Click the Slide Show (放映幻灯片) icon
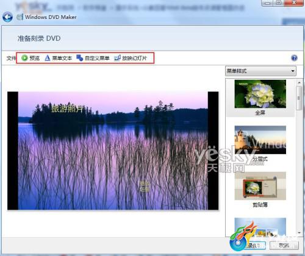The image size is (305, 256). [117, 58]
